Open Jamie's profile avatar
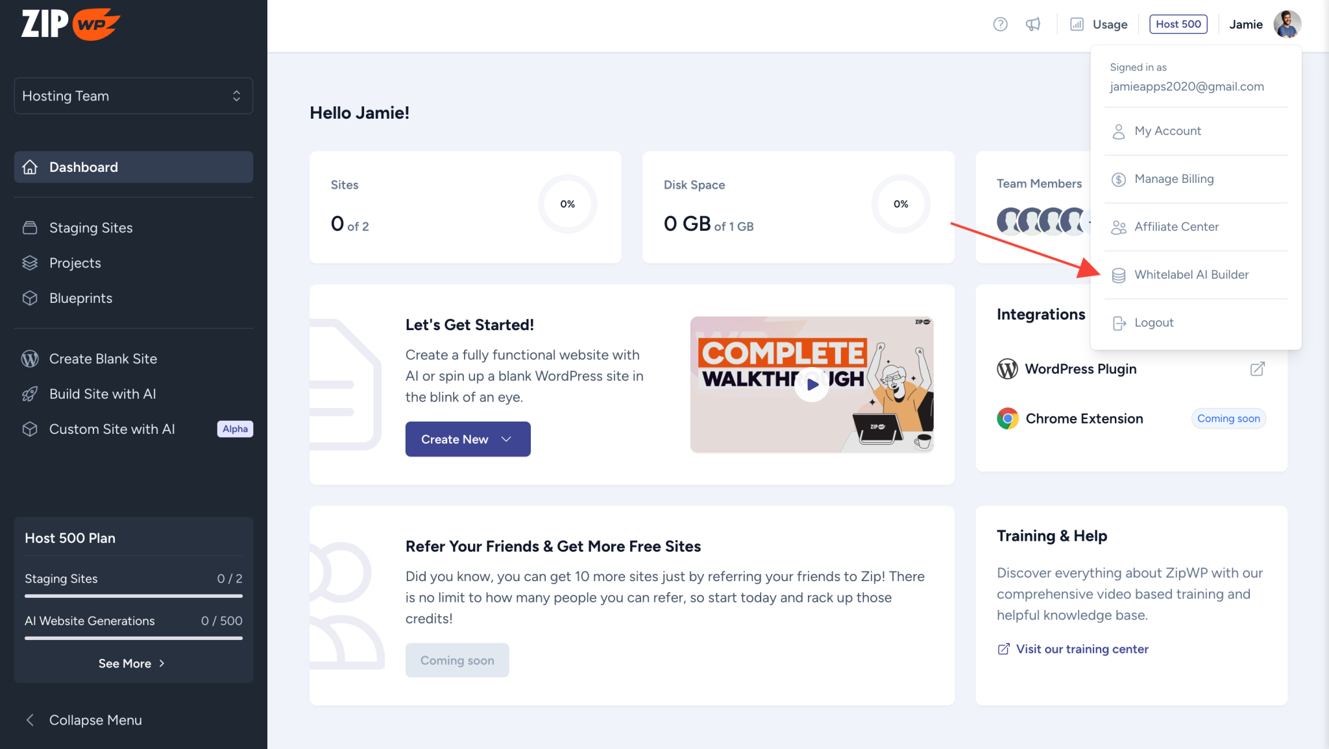The height and width of the screenshot is (749, 1329). [1287, 24]
